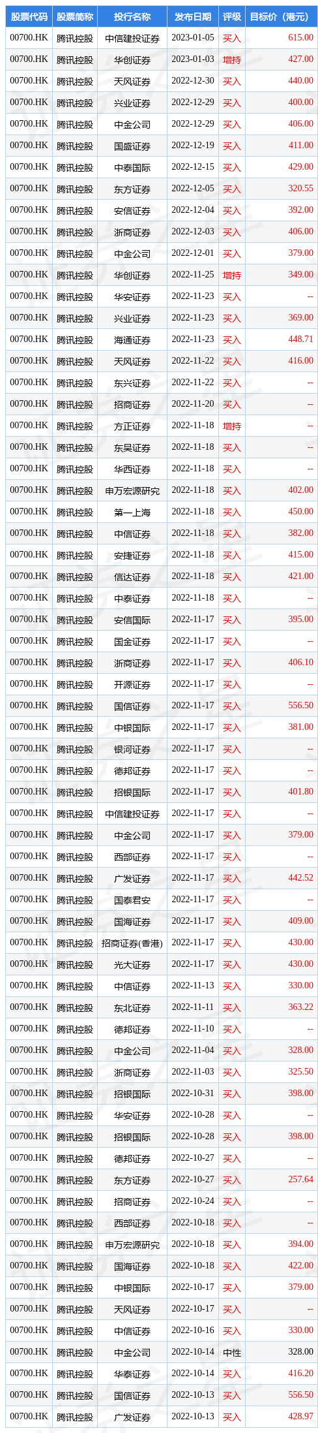Click 海通证券 bank name
This screenshot has height=1433, width=318.
(x=132, y=339)
